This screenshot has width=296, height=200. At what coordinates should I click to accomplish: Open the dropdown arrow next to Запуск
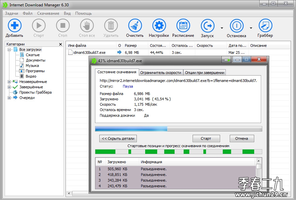(222, 28)
